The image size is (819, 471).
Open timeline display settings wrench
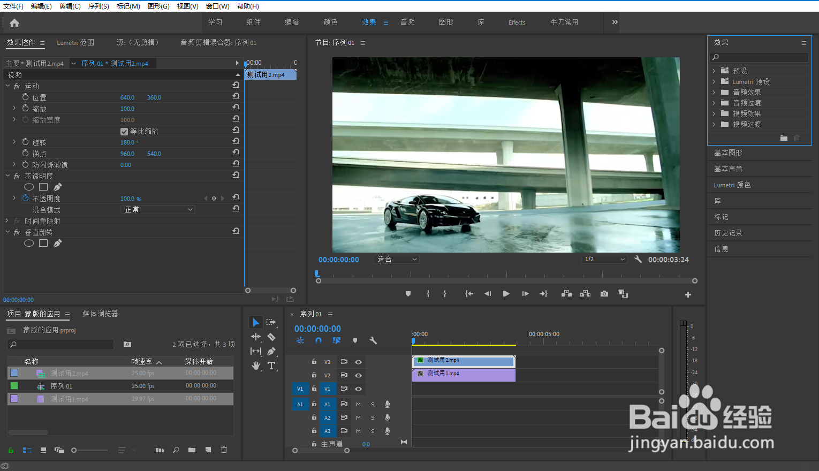(x=373, y=340)
